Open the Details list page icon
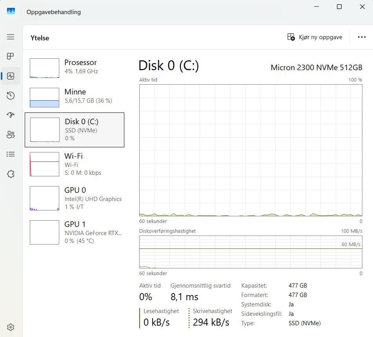This screenshot has width=373, height=337. [11, 154]
